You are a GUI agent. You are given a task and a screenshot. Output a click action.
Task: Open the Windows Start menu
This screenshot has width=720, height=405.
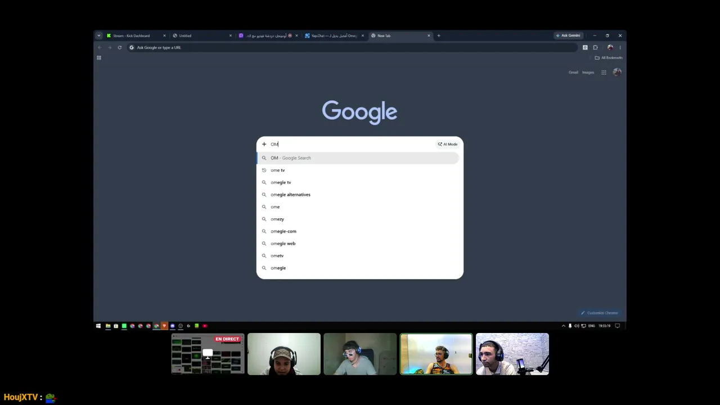(x=98, y=326)
